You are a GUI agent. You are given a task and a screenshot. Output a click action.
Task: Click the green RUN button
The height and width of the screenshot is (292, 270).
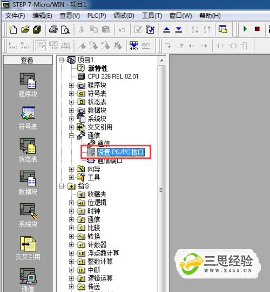pos(245,29)
